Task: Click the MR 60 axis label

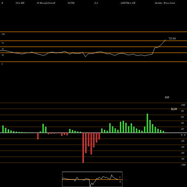Action: click(x=182, y=117)
